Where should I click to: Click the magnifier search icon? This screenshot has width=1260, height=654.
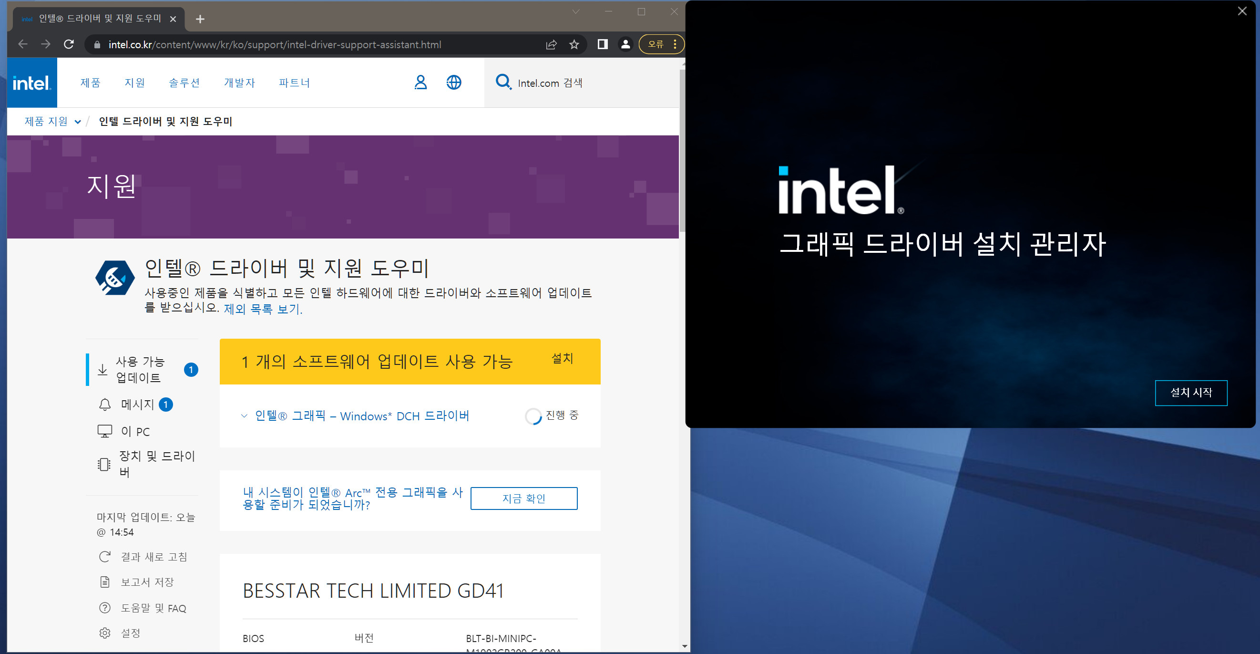click(x=503, y=82)
